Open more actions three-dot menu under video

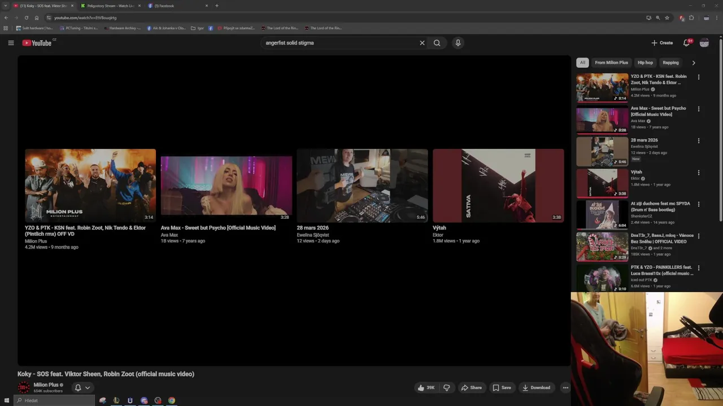565,387
